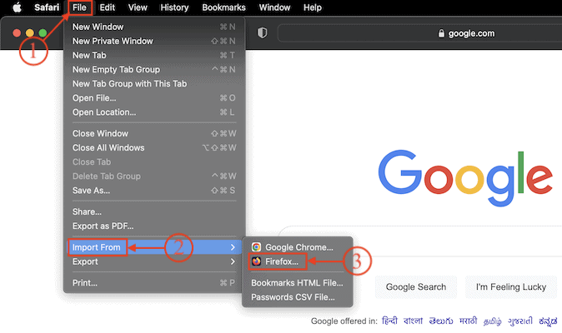Open the Help menu
This screenshot has height=333, width=562.
point(313,7)
